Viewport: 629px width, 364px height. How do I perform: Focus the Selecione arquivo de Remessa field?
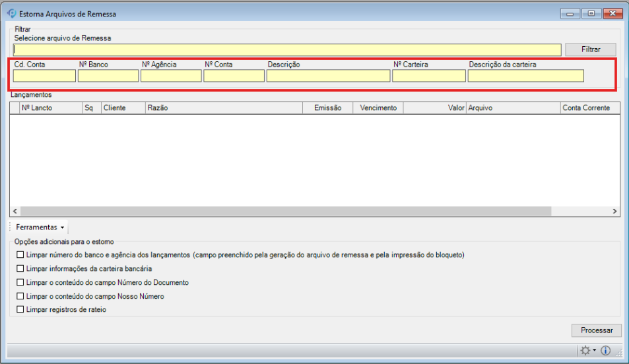(x=287, y=50)
